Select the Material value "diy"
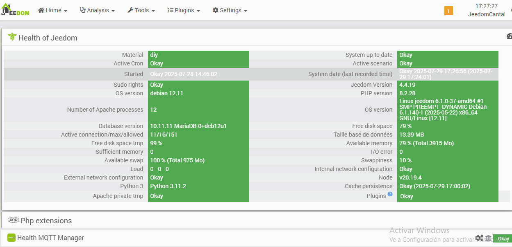512x247 pixels. pyautogui.click(x=154, y=55)
